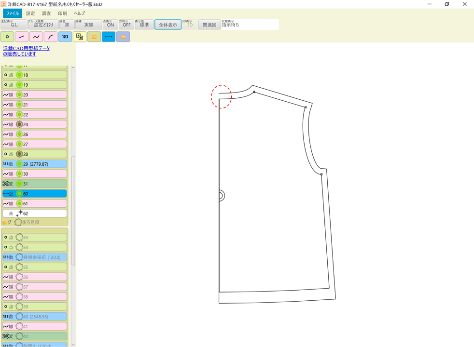Click the yellow folder group icon
The height and width of the screenshot is (347, 474).
pyautogui.click(x=94, y=37)
